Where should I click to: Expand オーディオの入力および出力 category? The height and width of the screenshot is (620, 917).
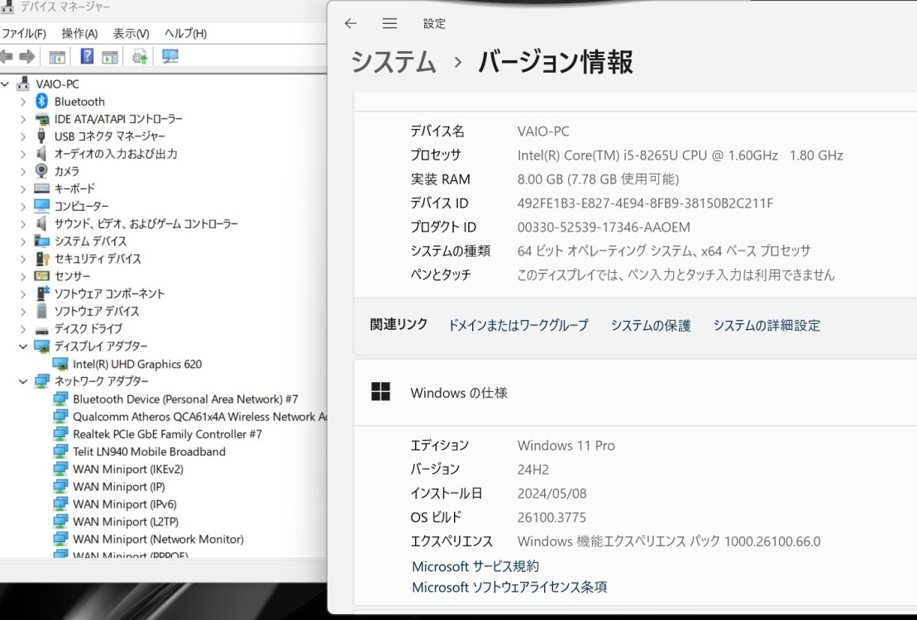click(23, 155)
